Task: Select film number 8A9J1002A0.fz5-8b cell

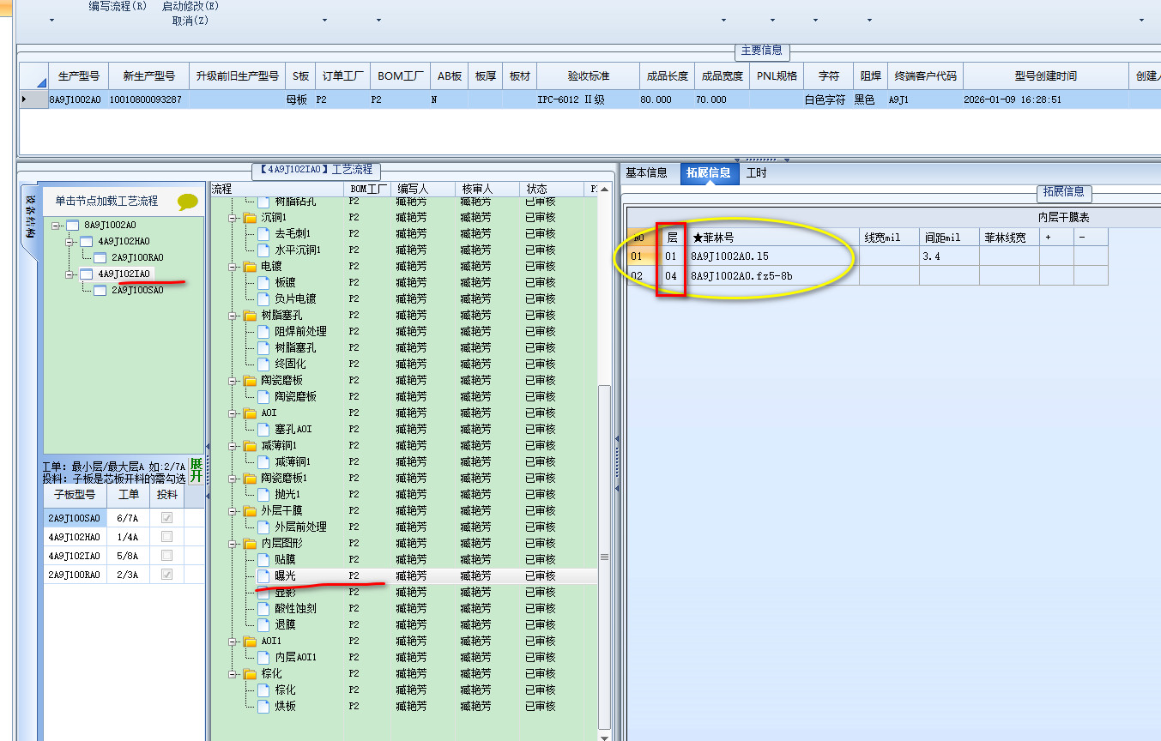Action: pos(773,276)
